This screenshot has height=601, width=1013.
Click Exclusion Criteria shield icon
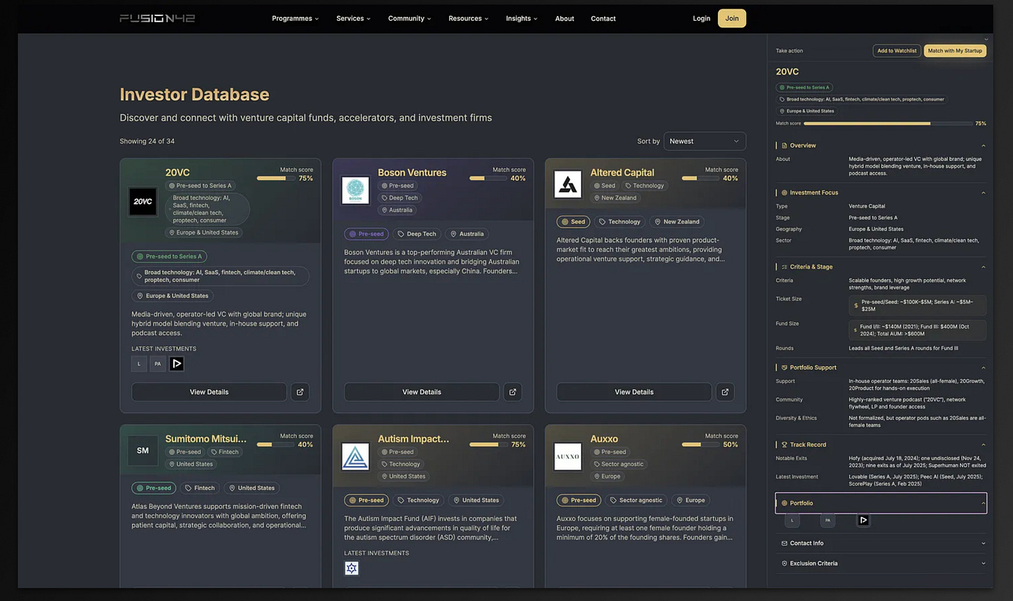[784, 563]
